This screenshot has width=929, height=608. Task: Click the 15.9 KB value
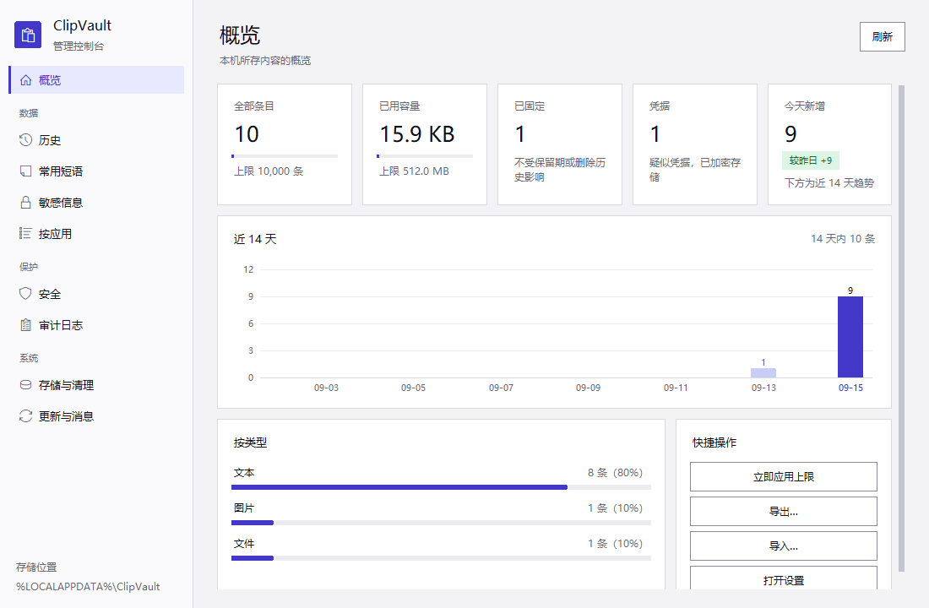tap(416, 134)
